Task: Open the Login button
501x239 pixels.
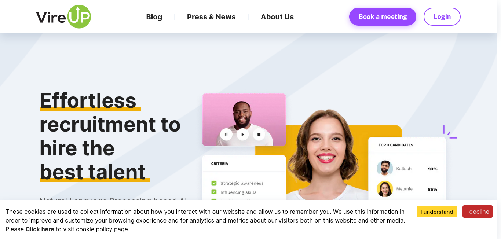Action: point(442,17)
